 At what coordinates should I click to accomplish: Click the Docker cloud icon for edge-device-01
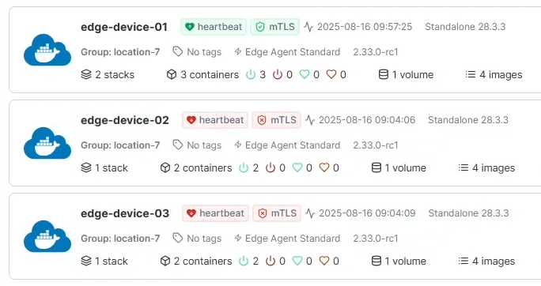[x=47, y=50]
